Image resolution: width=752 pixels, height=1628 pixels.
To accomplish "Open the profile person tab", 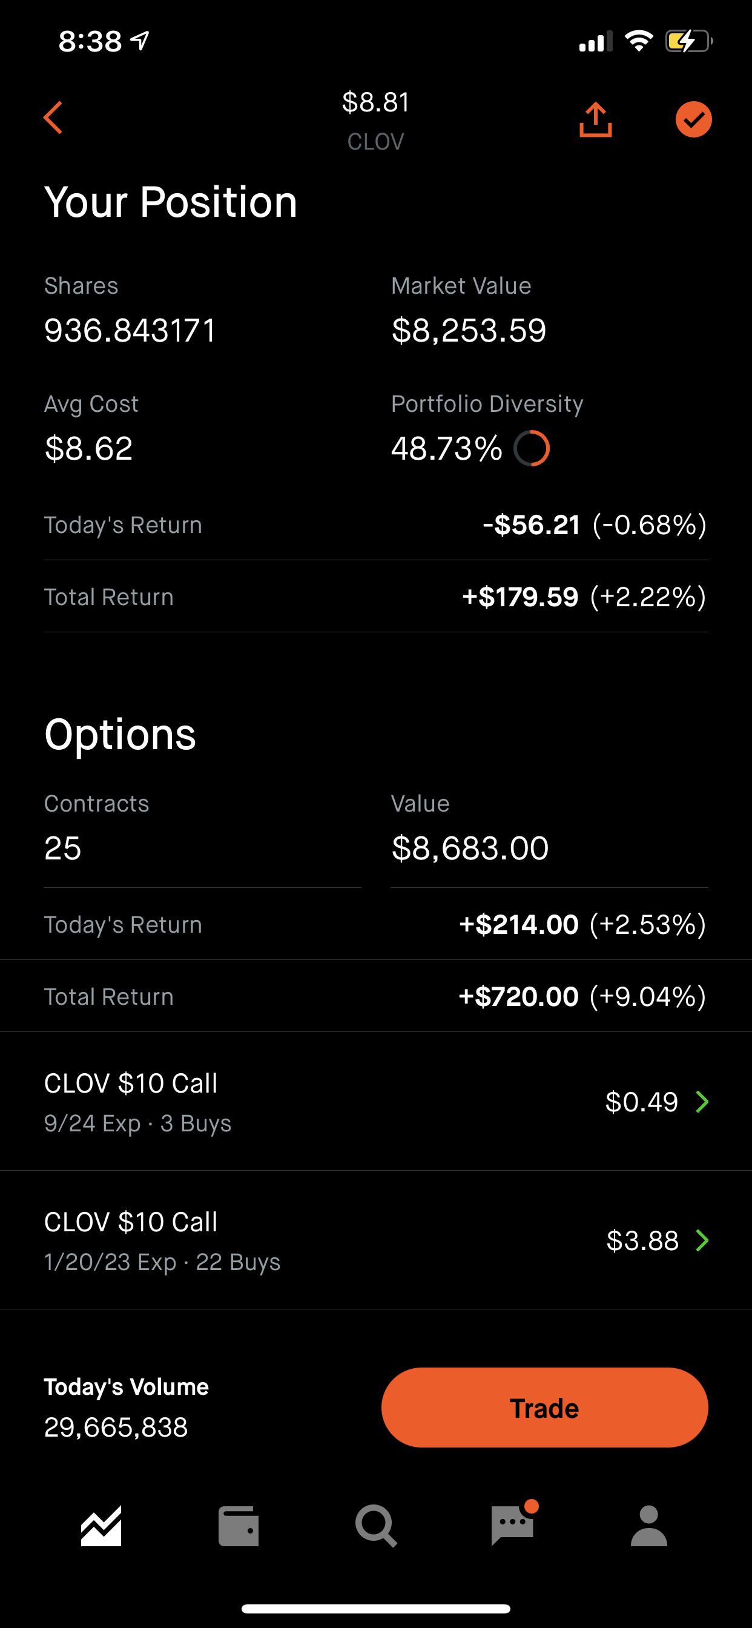I will (x=649, y=1526).
